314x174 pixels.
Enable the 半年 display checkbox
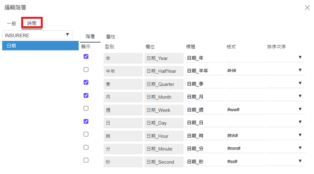pos(86,70)
